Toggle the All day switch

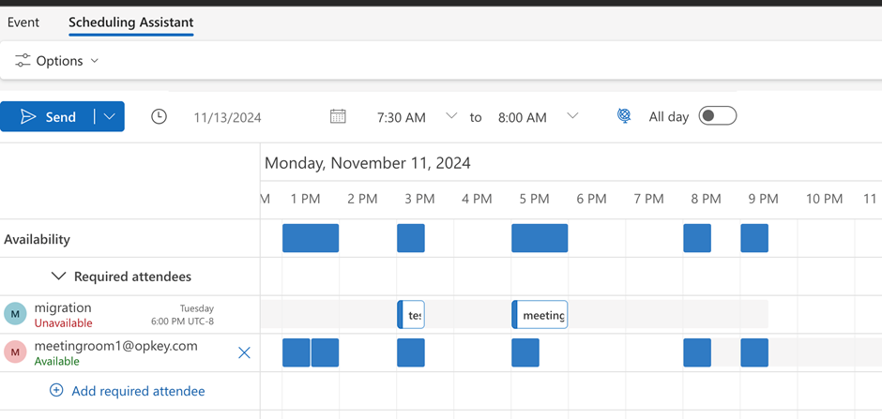coord(718,116)
